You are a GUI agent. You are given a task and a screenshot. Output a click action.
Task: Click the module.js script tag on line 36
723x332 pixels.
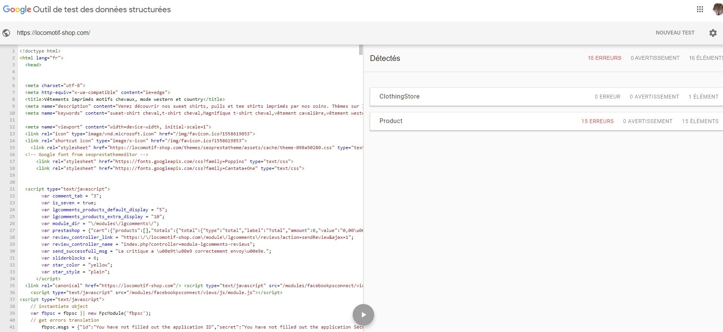click(156, 293)
